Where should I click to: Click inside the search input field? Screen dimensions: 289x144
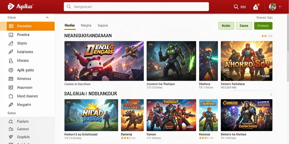pyautogui.click(x=136, y=7)
